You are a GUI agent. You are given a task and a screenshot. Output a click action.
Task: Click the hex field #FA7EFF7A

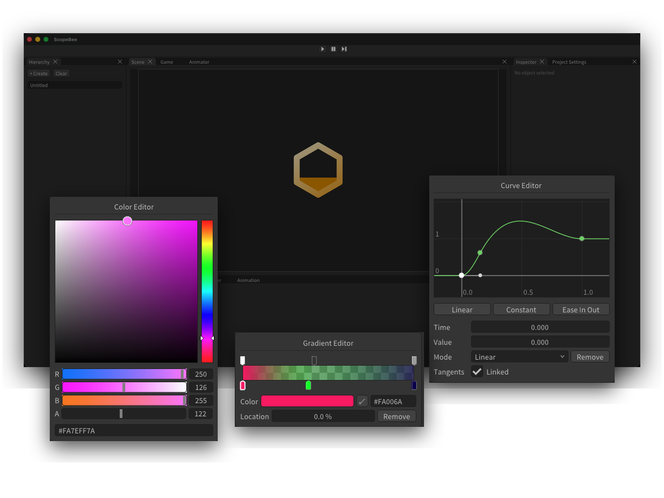click(134, 430)
